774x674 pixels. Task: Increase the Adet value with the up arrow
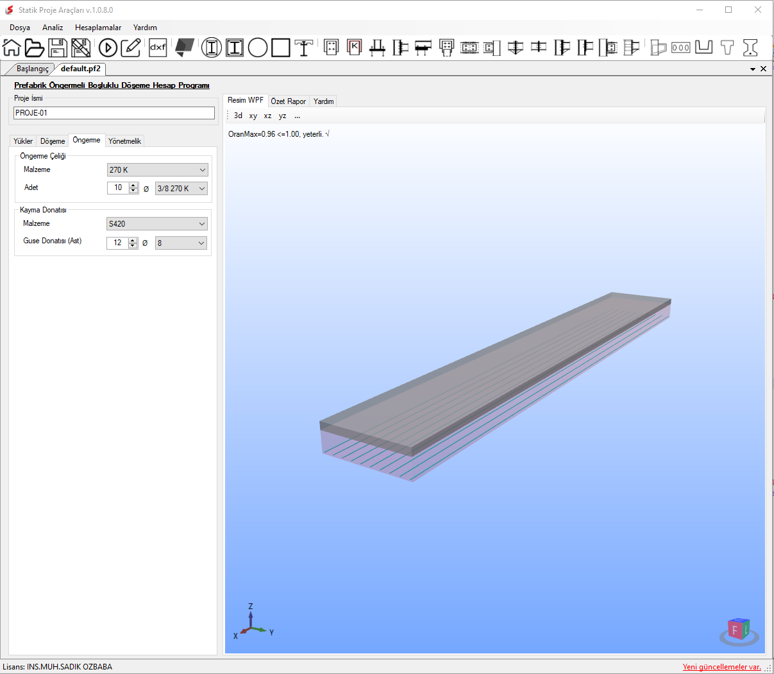point(133,186)
